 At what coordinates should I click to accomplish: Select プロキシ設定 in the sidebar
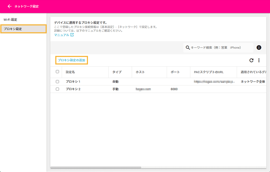(23, 29)
